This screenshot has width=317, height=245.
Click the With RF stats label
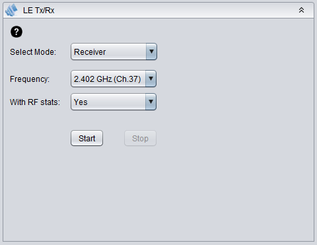[35, 102]
